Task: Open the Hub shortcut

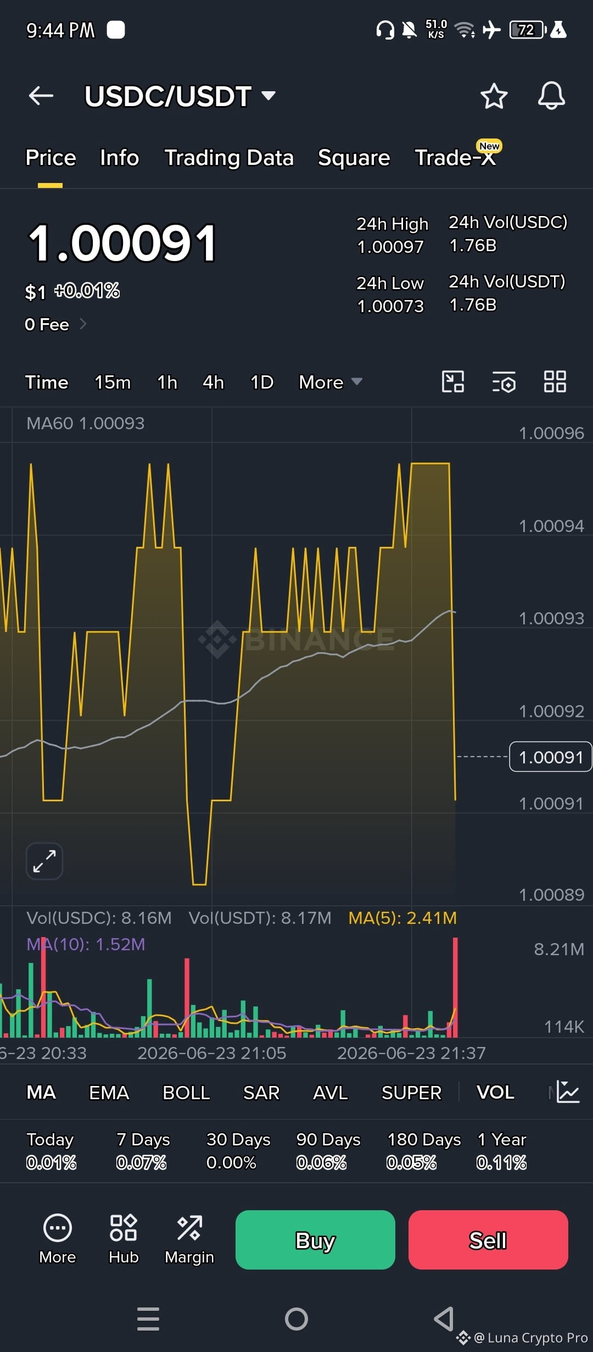Action: point(124,1239)
